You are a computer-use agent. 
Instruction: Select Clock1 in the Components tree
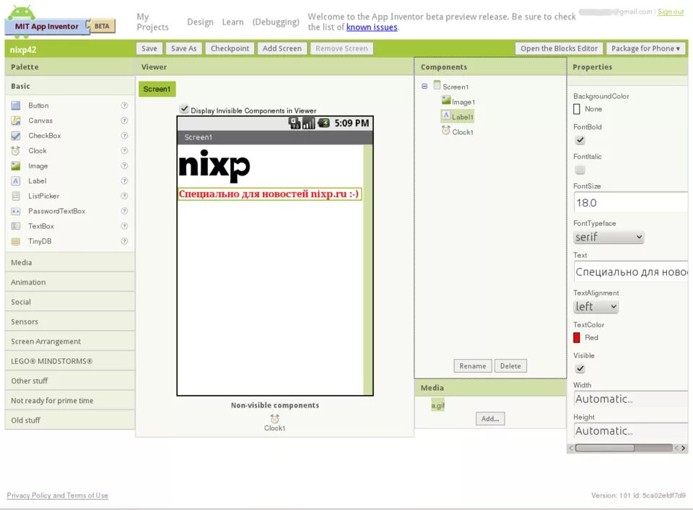coord(458,131)
